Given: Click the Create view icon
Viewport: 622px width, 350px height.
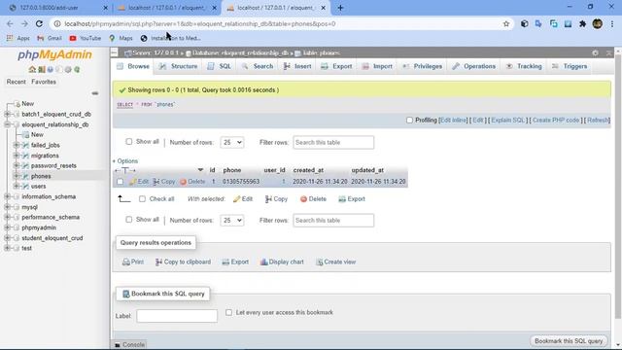Looking at the screenshot, I should point(320,262).
